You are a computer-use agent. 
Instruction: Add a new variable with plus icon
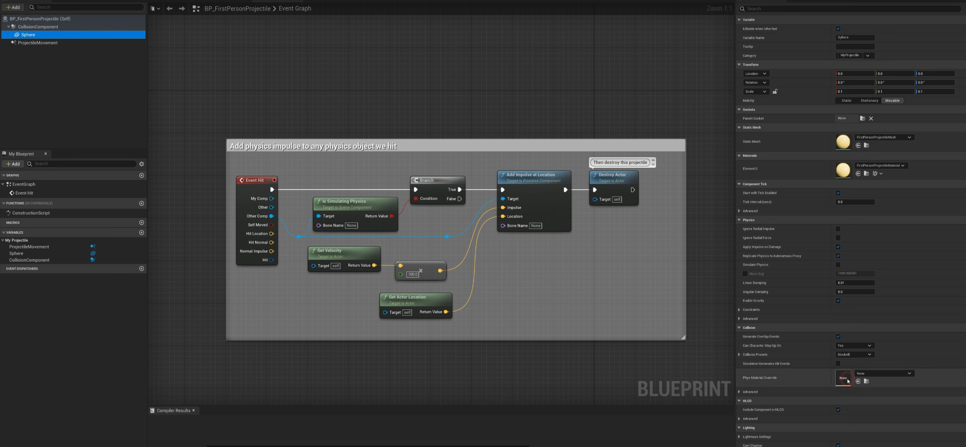(x=142, y=233)
